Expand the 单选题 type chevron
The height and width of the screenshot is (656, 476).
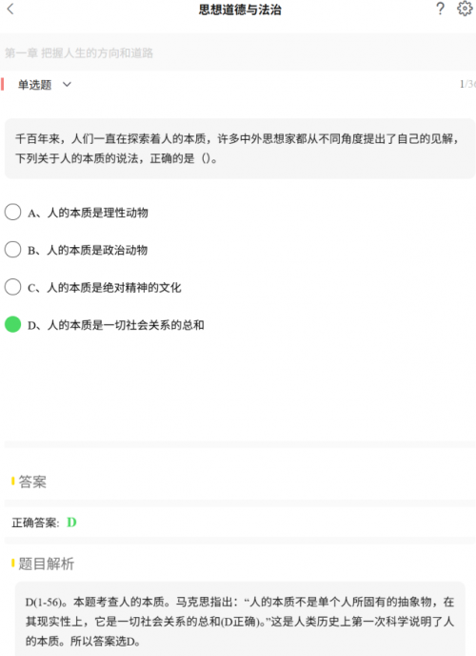(x=67, y=85)
